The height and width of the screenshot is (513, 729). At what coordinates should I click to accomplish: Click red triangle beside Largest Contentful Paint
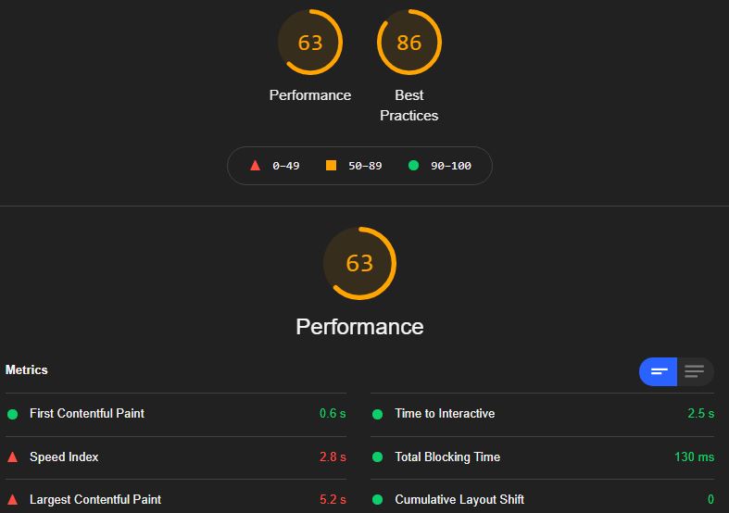(13, 500)
